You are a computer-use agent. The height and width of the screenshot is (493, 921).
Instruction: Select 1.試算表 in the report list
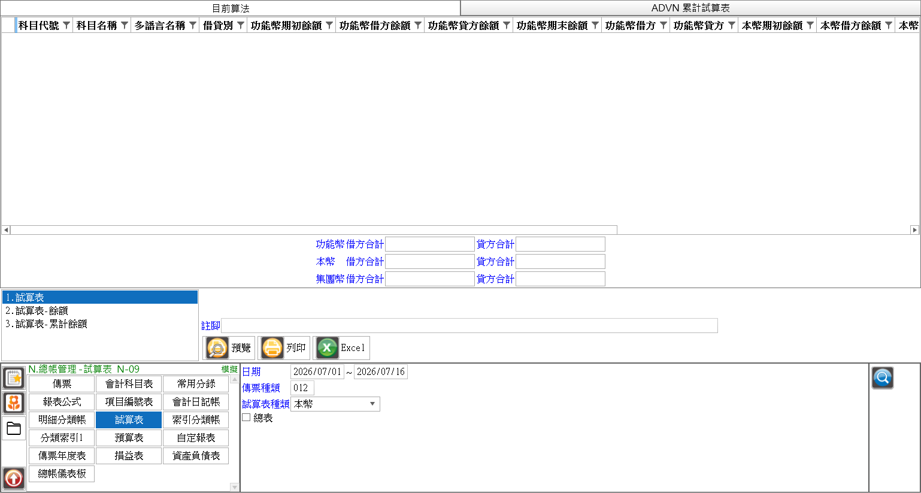(100, 298)
